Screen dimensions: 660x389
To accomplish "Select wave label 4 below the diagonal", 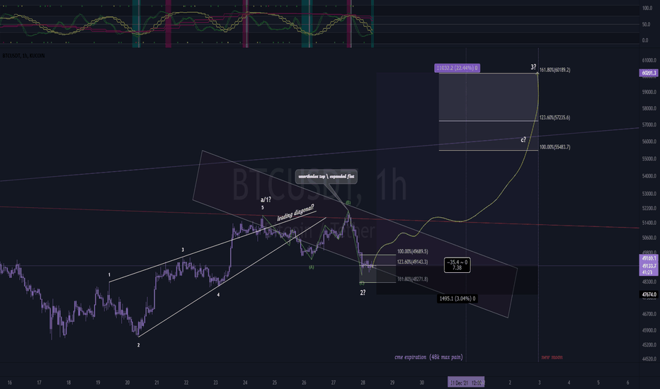I will click(218, 295).
